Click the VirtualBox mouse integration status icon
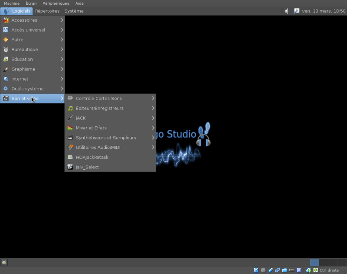 tap(308, 270)
